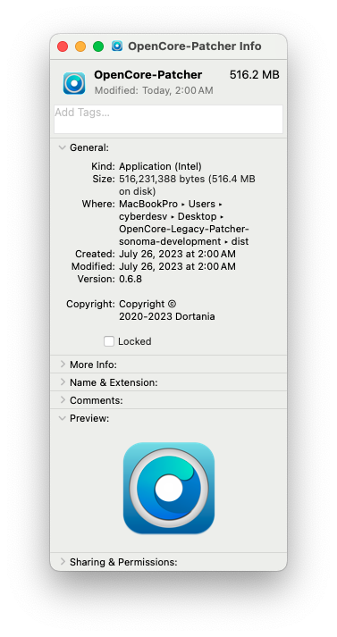Click the Version value 0.6.8

131,279
